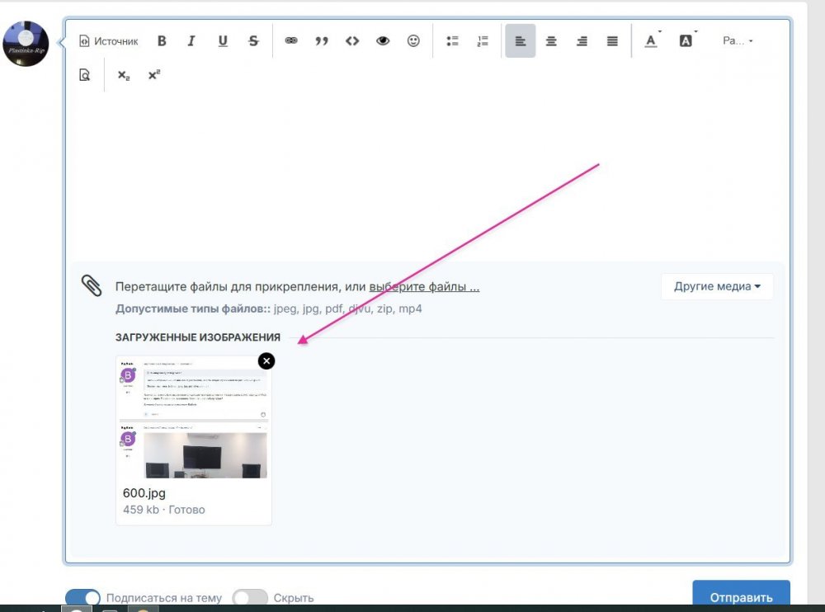Toggle the Подписаться на тему switch
Screen dimensions: 825x612
[82, 598]
